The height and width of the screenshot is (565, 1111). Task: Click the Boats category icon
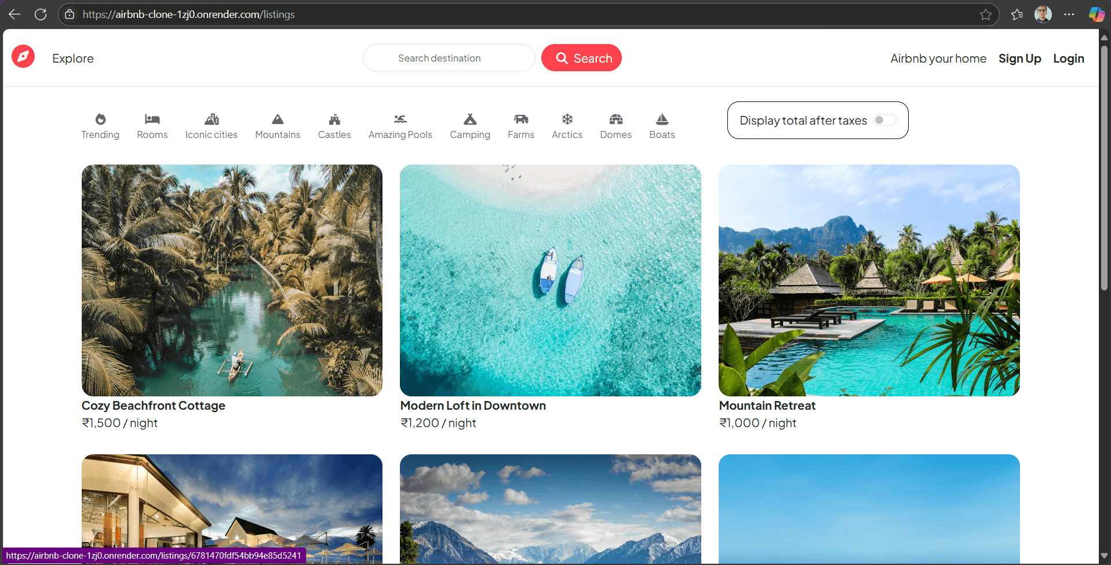click(x=662, y=125)
